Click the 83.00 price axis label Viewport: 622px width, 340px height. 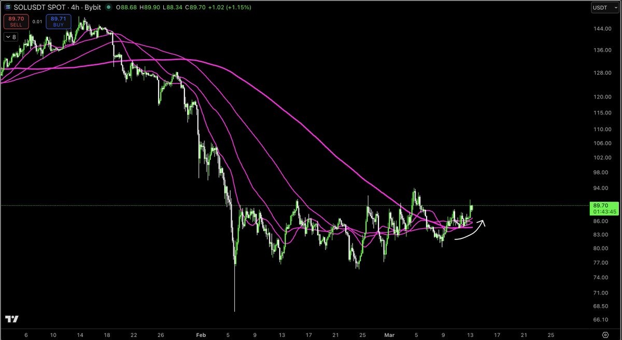point(601,235)
